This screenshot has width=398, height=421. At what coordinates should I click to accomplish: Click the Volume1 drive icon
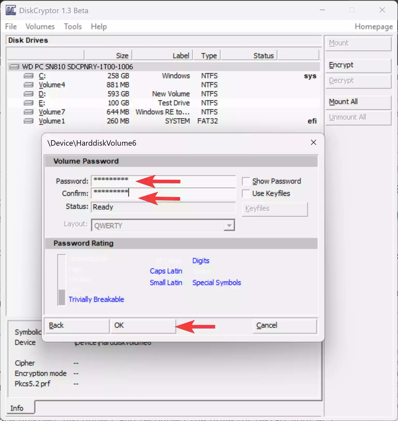(x=28, y=121)
